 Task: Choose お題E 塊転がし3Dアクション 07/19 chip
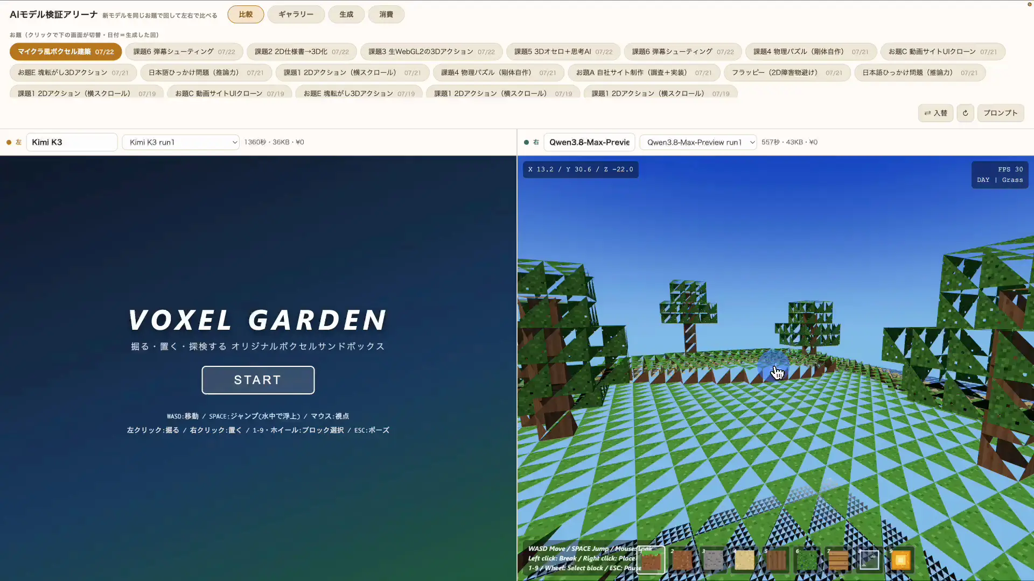[x=359, y=93]
